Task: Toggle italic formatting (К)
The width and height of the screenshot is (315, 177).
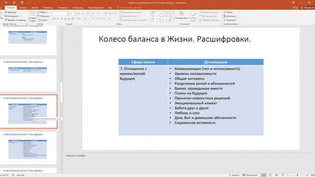Action: [x=58, y=19]
